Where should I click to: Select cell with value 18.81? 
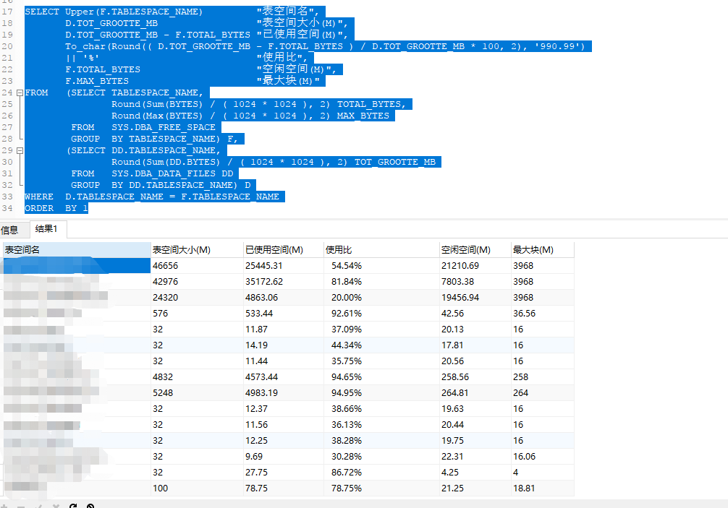coord(542,488)
